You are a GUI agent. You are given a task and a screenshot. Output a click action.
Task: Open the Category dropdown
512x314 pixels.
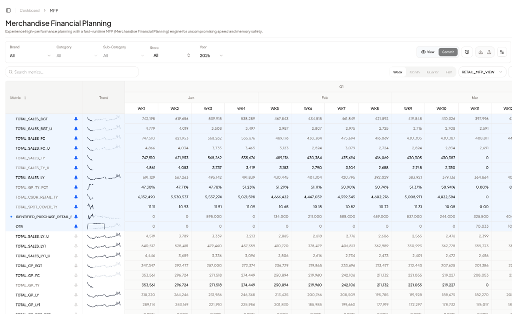click(76, 56)
